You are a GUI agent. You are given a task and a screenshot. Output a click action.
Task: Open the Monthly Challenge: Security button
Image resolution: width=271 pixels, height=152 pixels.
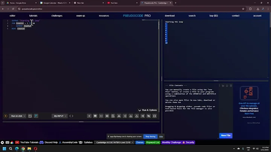tap(178, 143)
